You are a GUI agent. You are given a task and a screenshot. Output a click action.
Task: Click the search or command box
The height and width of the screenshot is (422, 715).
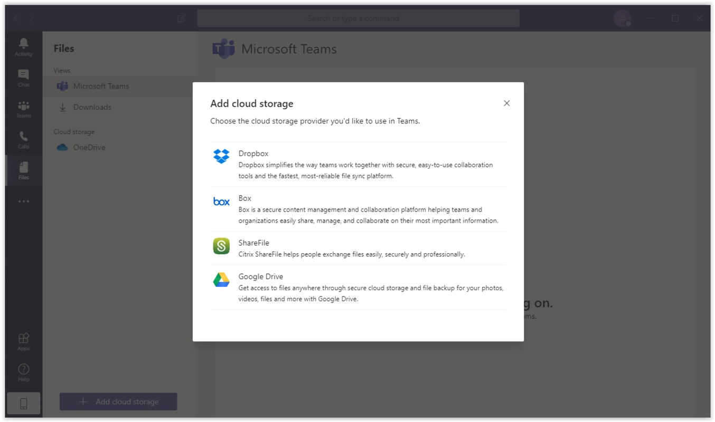coord(358,18)
